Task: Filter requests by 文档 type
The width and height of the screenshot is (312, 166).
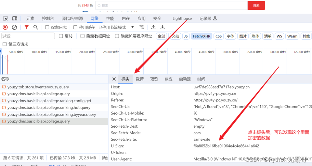Action: click(x=175, y=36)
